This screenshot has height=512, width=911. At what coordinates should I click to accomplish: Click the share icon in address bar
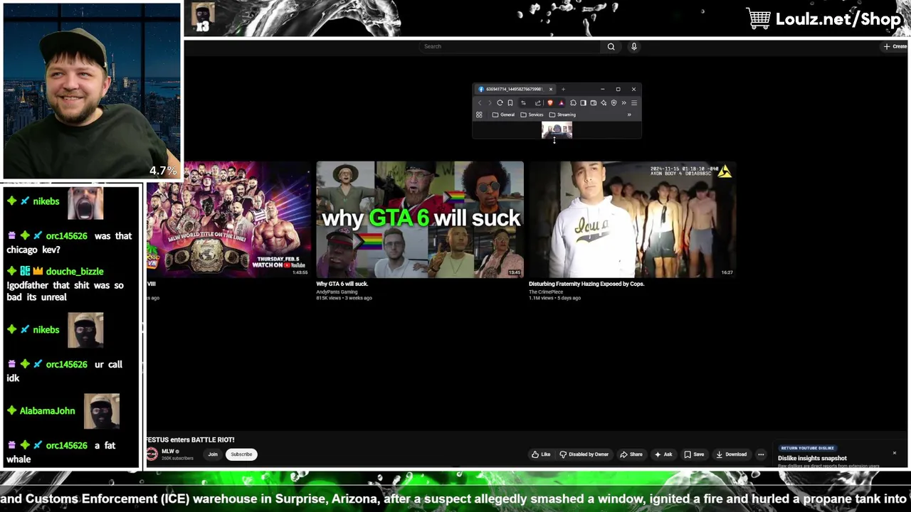pos(538,103)
